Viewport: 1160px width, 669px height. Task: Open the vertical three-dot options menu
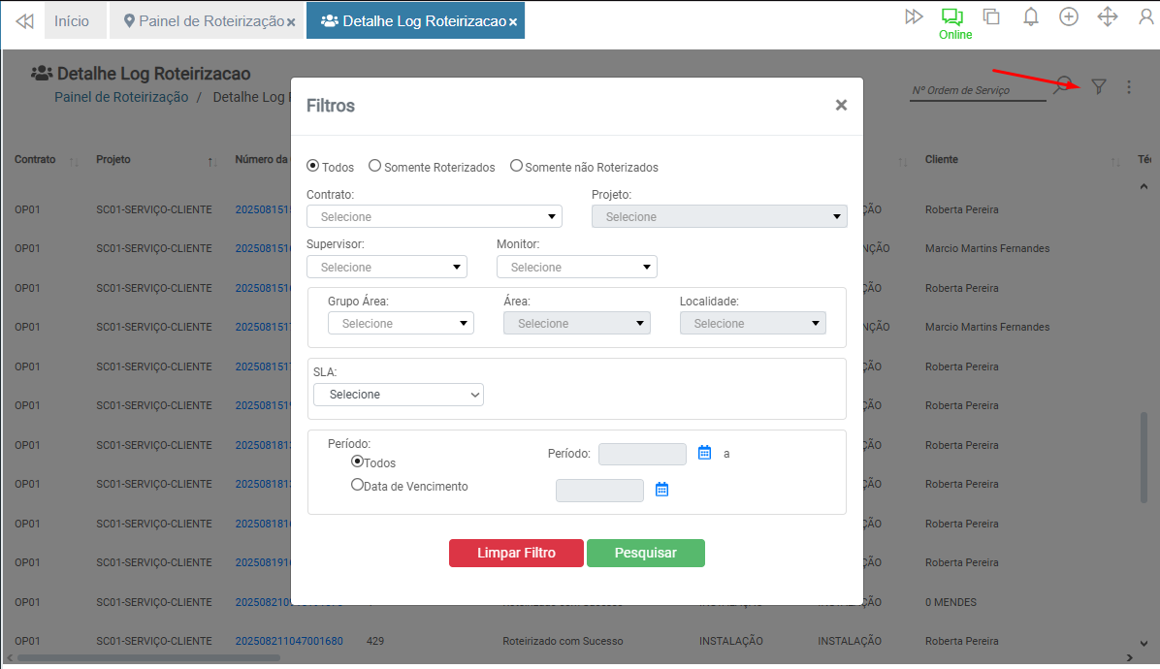[x=1129, y=87]
